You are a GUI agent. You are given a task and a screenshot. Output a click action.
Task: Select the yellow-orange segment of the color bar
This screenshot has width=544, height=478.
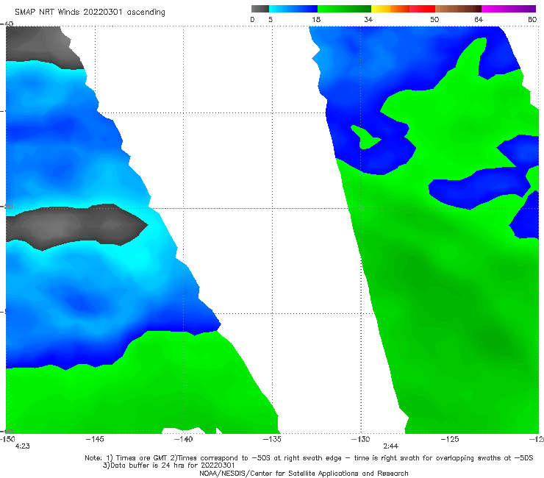pyautogui.click(x=390, y=9)
